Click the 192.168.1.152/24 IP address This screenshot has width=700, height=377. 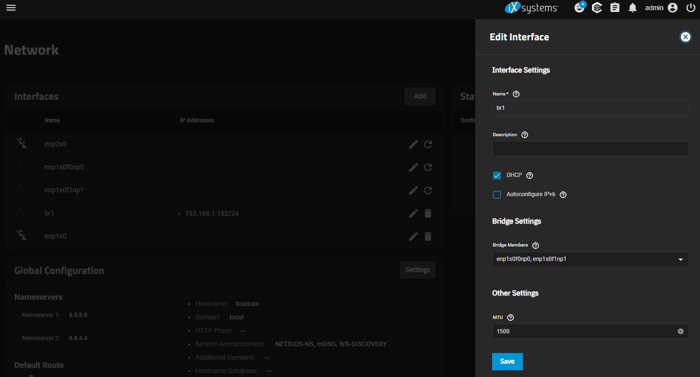coord(212,213)
